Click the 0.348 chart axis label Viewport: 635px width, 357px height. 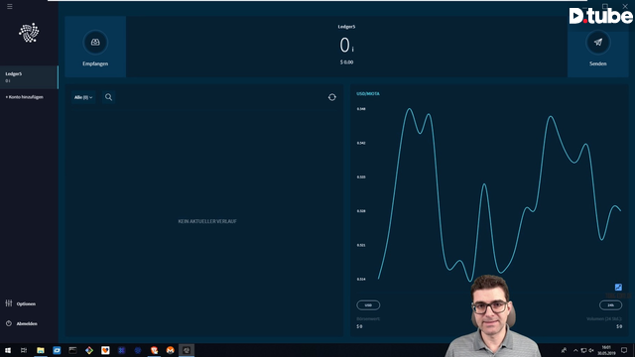click(x=361, y=109)
